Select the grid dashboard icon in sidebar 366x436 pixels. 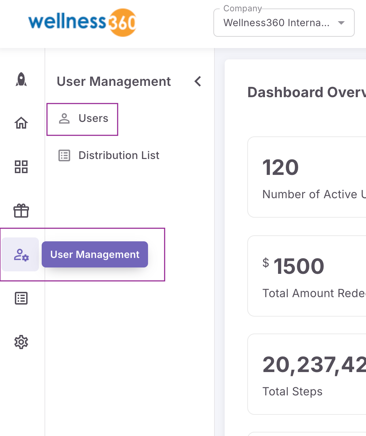coord(21,167)
